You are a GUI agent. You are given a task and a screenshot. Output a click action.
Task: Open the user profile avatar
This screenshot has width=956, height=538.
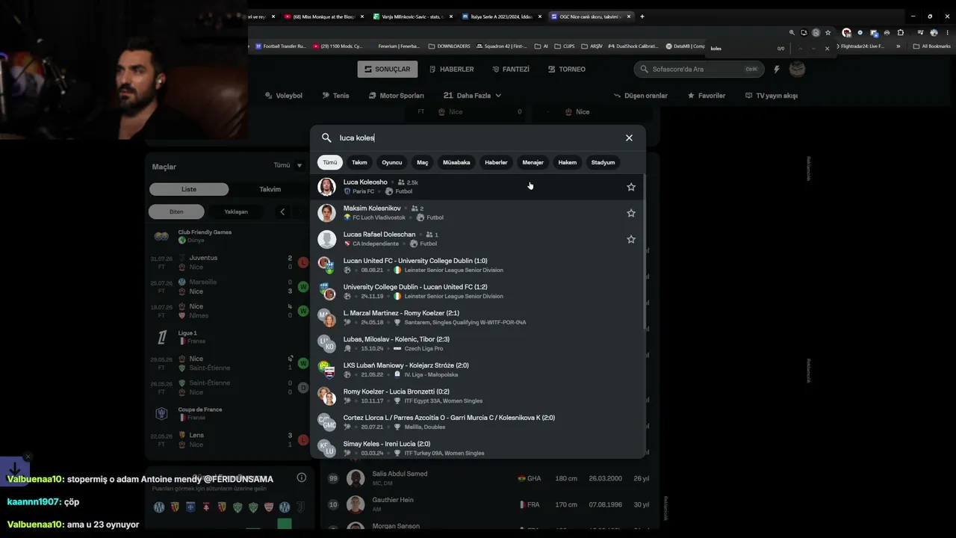coord(798,69)
